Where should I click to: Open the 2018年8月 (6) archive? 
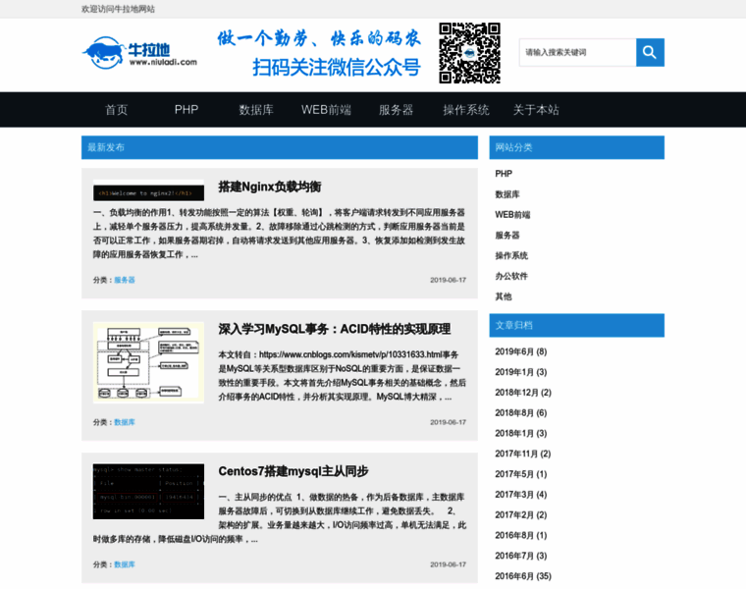point(521,413)
